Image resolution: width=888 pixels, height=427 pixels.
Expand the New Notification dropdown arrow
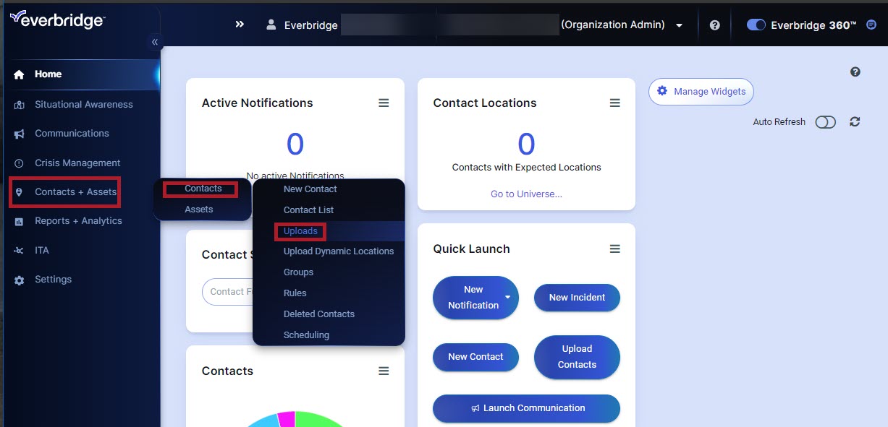(x=508, y=298)
